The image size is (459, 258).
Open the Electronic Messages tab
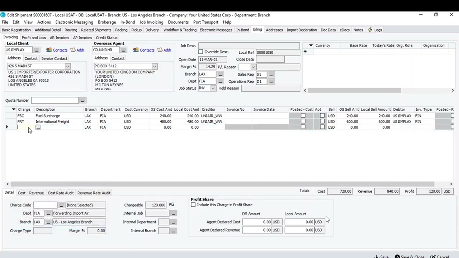click(x=216, y=30)
